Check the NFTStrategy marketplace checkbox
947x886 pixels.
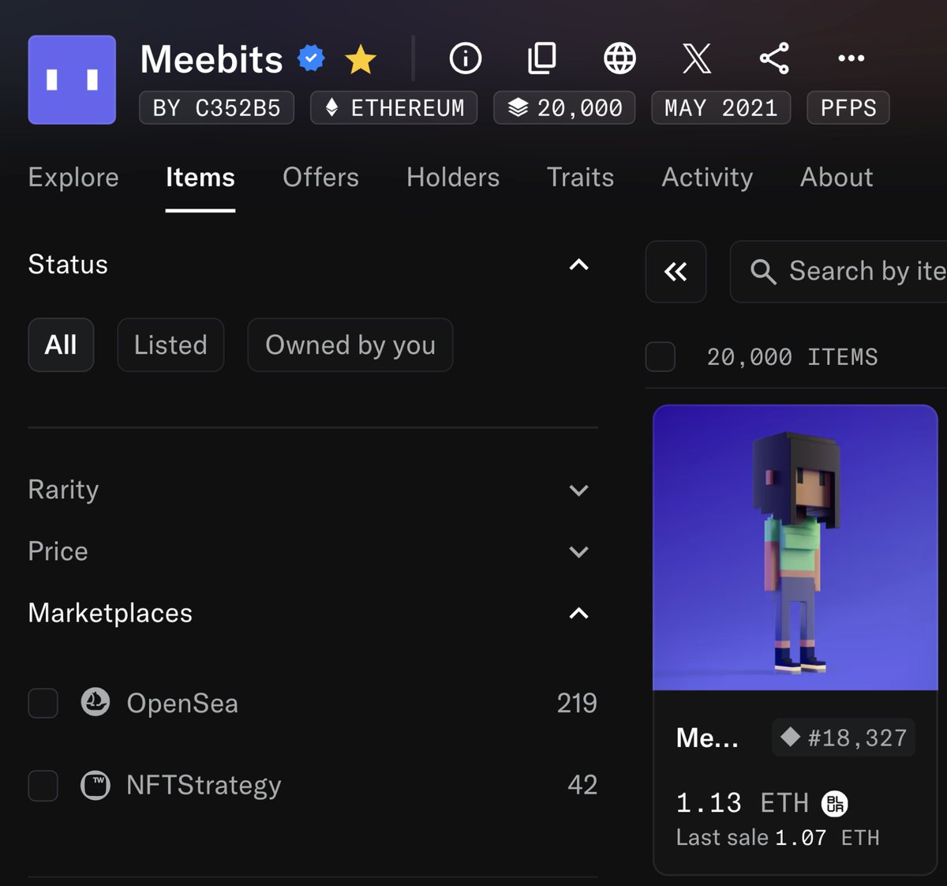[43, 786]
